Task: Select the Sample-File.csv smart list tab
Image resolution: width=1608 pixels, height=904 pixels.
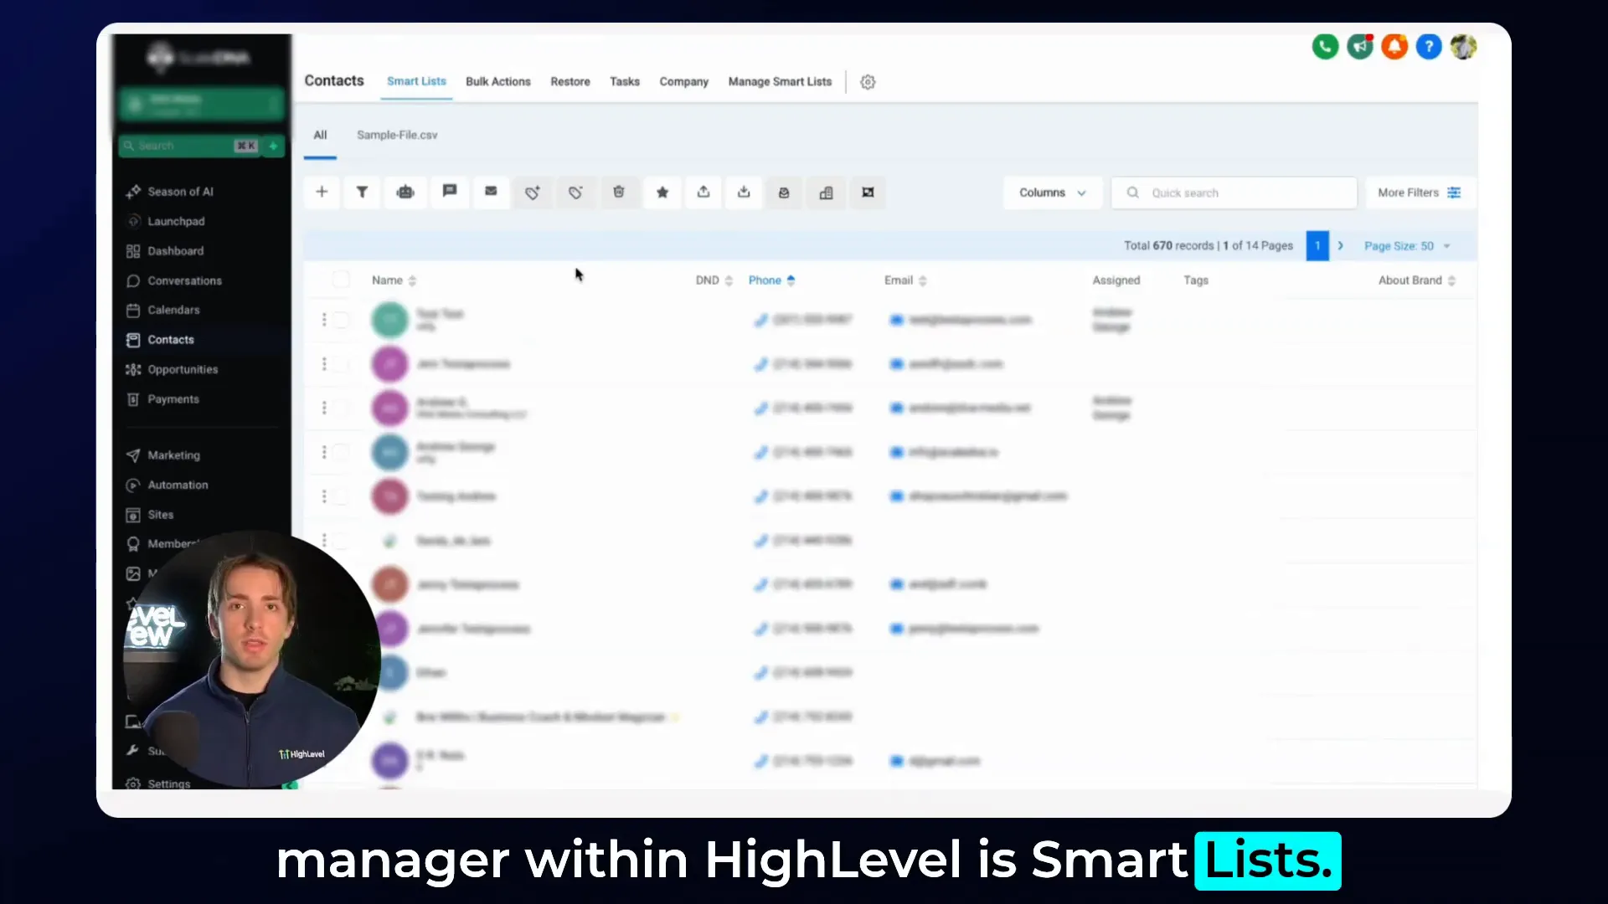Action: (x=397, y=136)
